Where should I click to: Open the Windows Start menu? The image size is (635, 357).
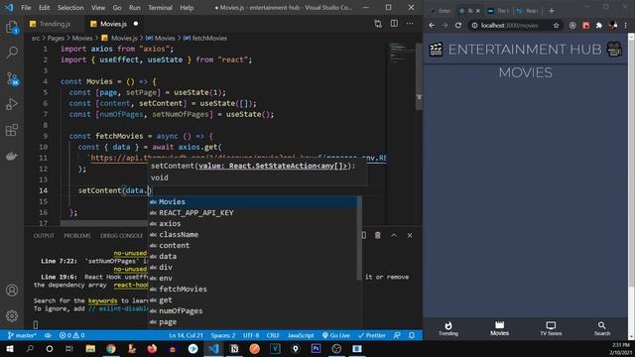point(10,348)
